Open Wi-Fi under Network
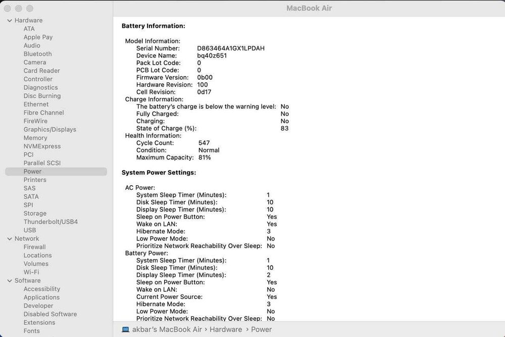The image size is (505, 337). tap(31, 272)
